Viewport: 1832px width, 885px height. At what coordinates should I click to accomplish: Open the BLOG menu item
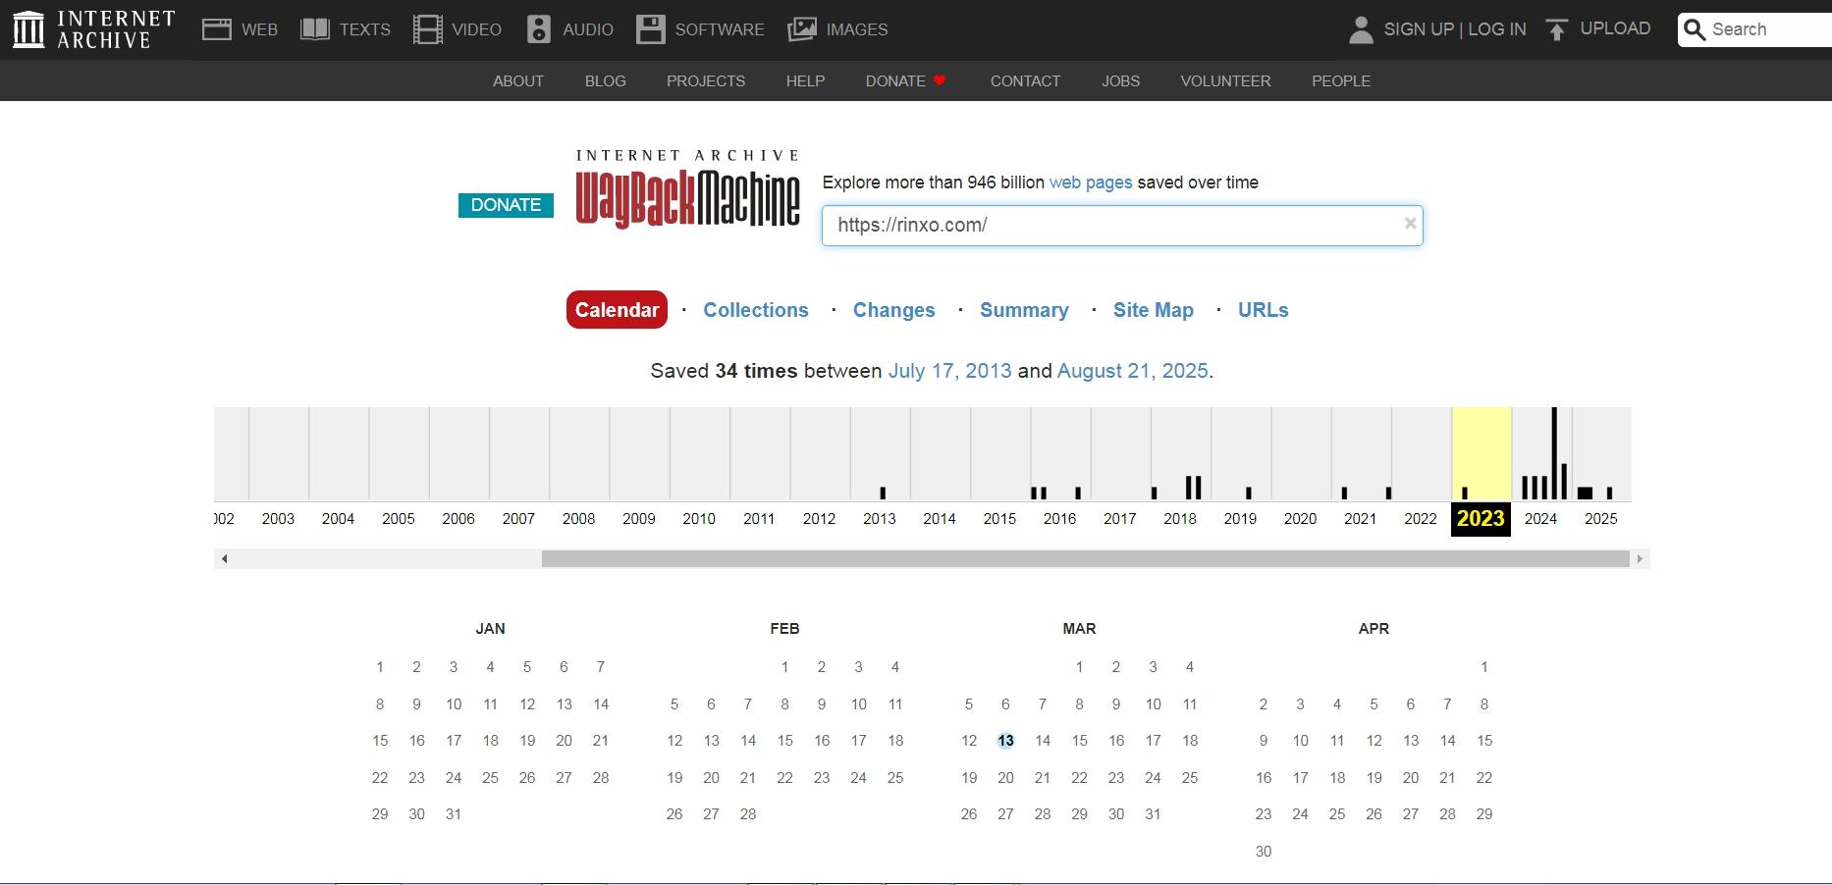coord(606,81)
